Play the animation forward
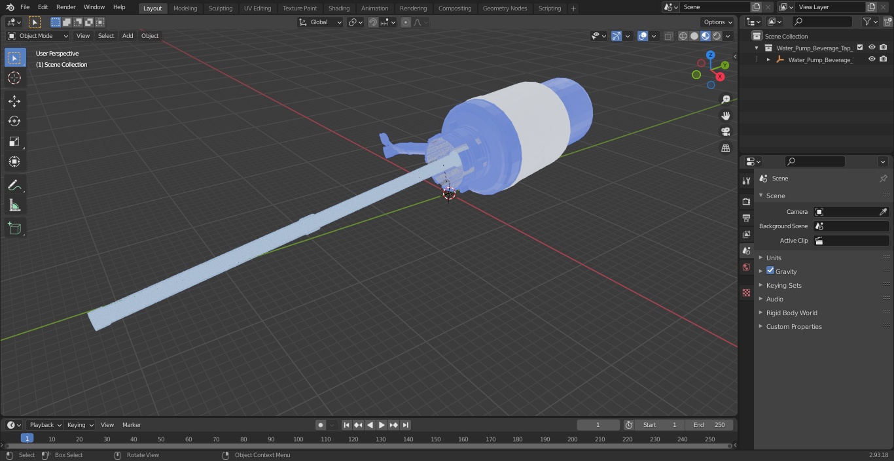 coord(382,425)
